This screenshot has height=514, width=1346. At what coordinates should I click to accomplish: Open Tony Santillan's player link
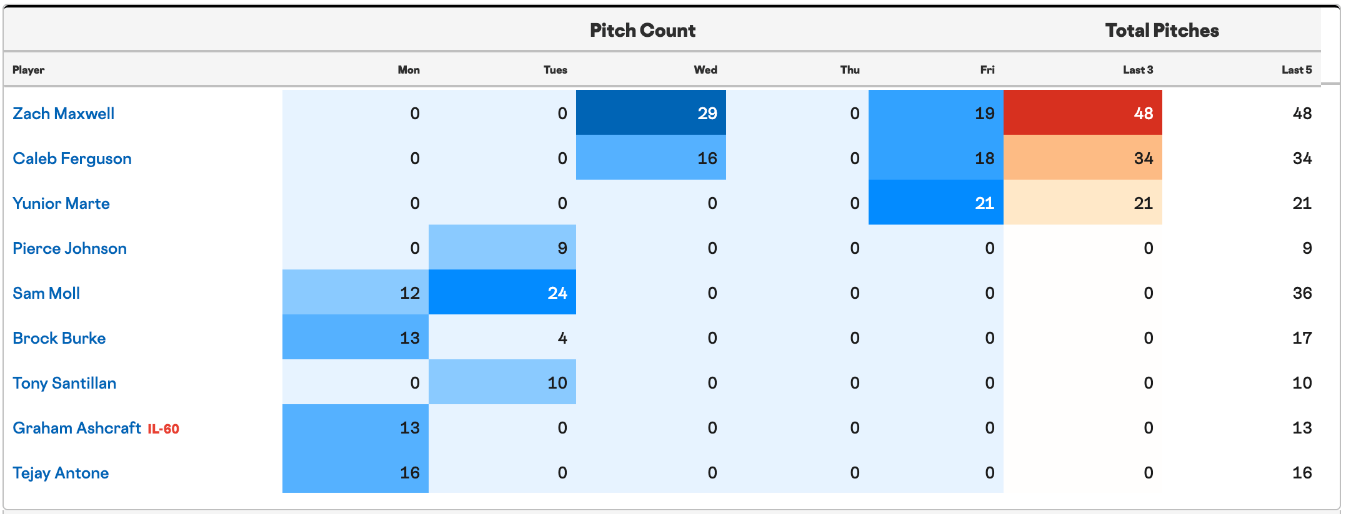tap(64, 383)
